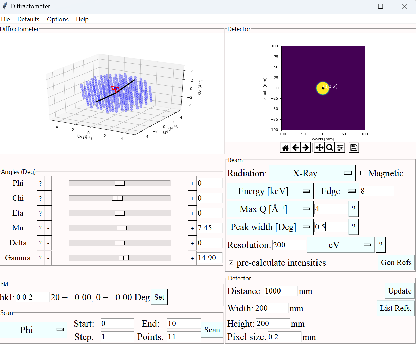This screenshot has width=416, height=344.
Task: Select the forward arrow in the detector toolbar
Action: point(306,147)
